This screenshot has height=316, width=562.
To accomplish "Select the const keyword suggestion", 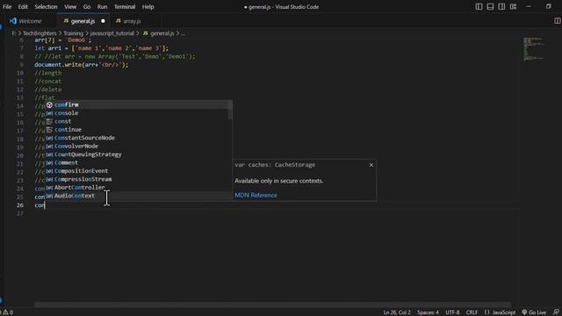I will pyautogui.click(x=139, y=121).
